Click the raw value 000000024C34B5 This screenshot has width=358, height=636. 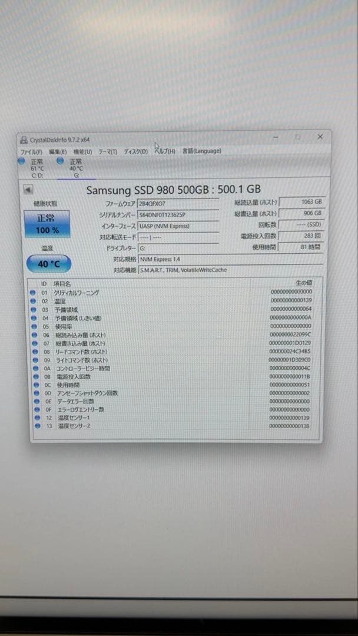pyautogui.click(x=290, y=351)
